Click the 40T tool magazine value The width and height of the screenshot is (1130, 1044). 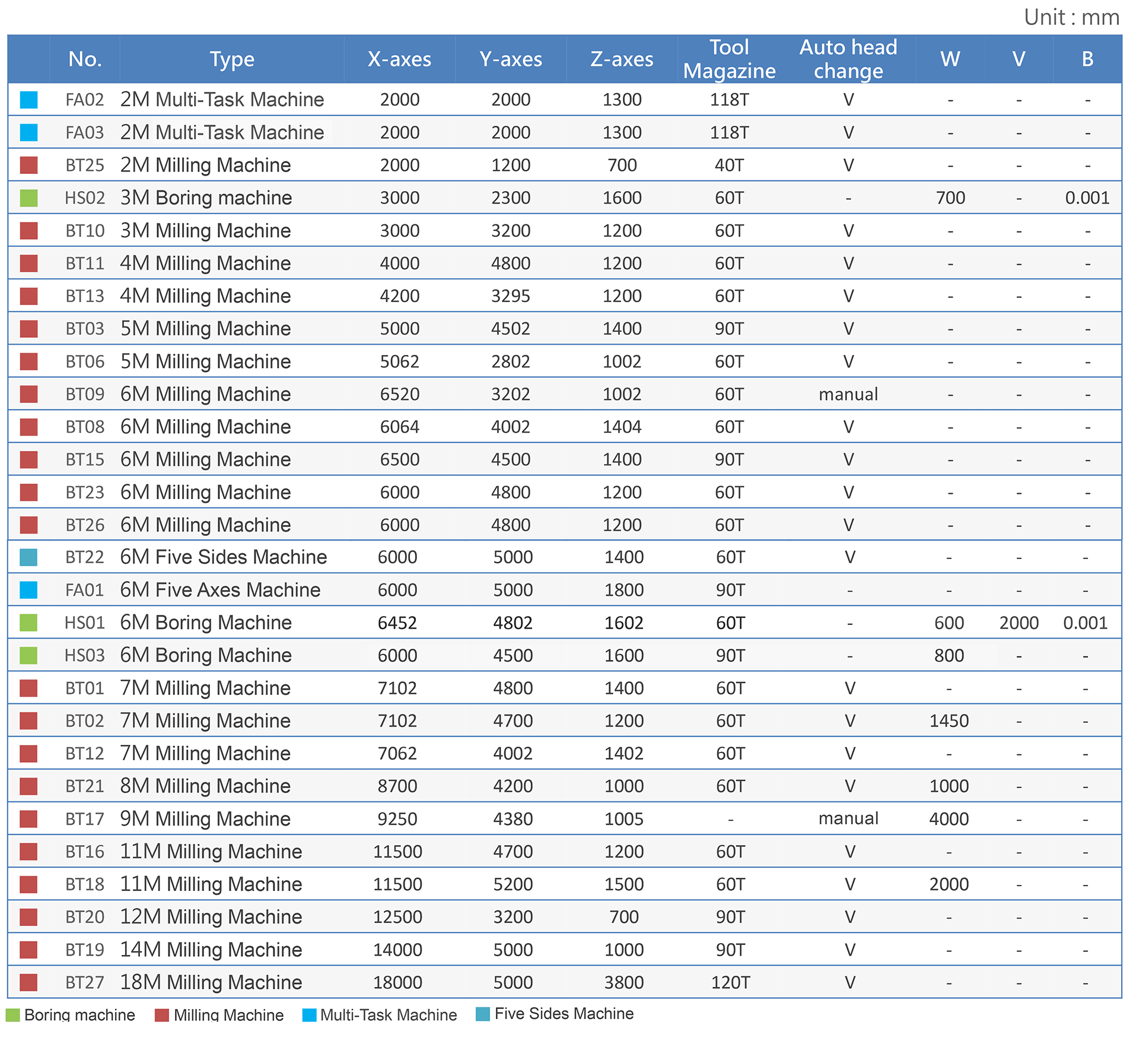729,165
